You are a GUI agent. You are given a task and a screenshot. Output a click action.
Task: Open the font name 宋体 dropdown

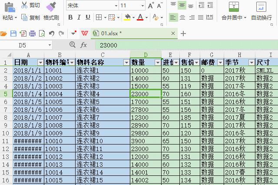point(116,6)
